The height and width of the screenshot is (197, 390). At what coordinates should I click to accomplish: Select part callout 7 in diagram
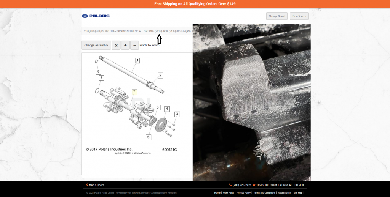coord(134,91)
